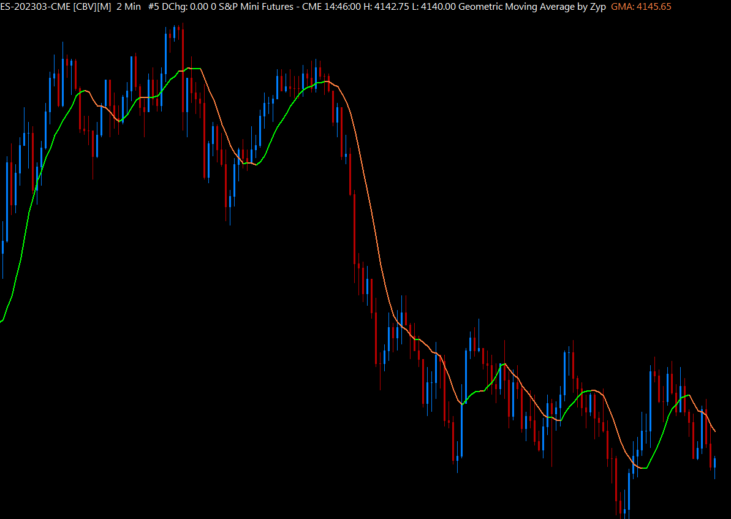This screenshot has height=519, width=731.
Task: Click 'Geometric Moving Average by Zyp' study name
Action: pyautogui.click(x=532, y=7)
